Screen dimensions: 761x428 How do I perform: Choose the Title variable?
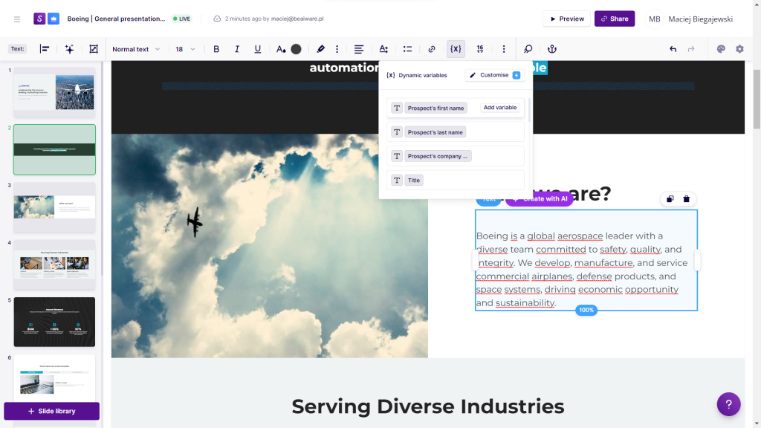coord(414,181)
